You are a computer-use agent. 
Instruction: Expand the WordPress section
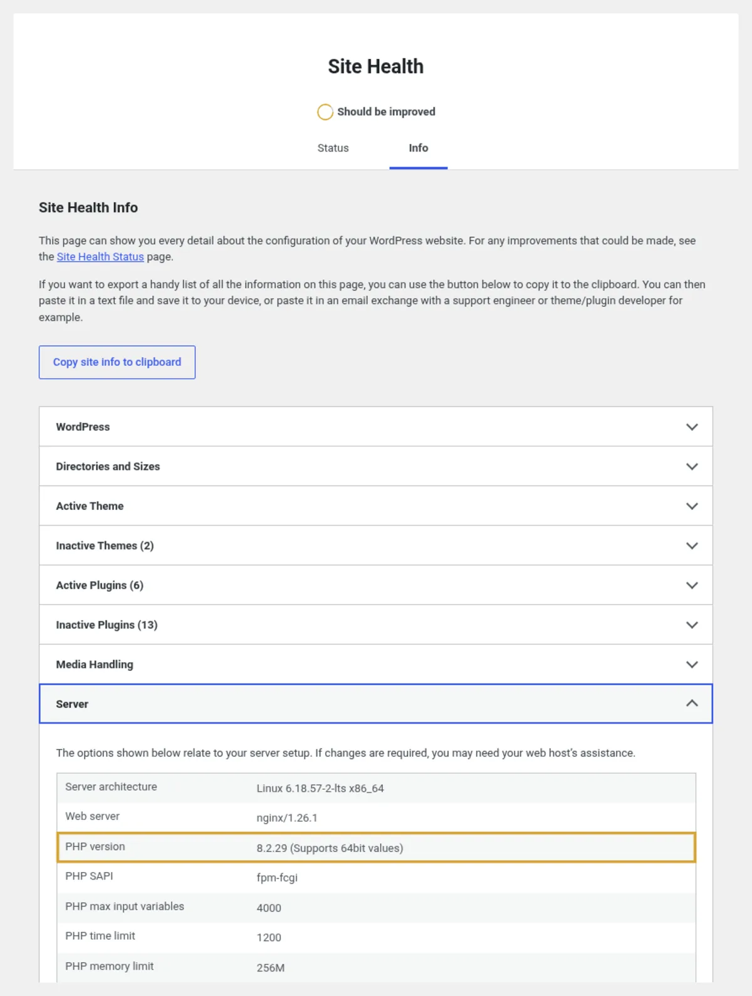(x=376, y=427)
